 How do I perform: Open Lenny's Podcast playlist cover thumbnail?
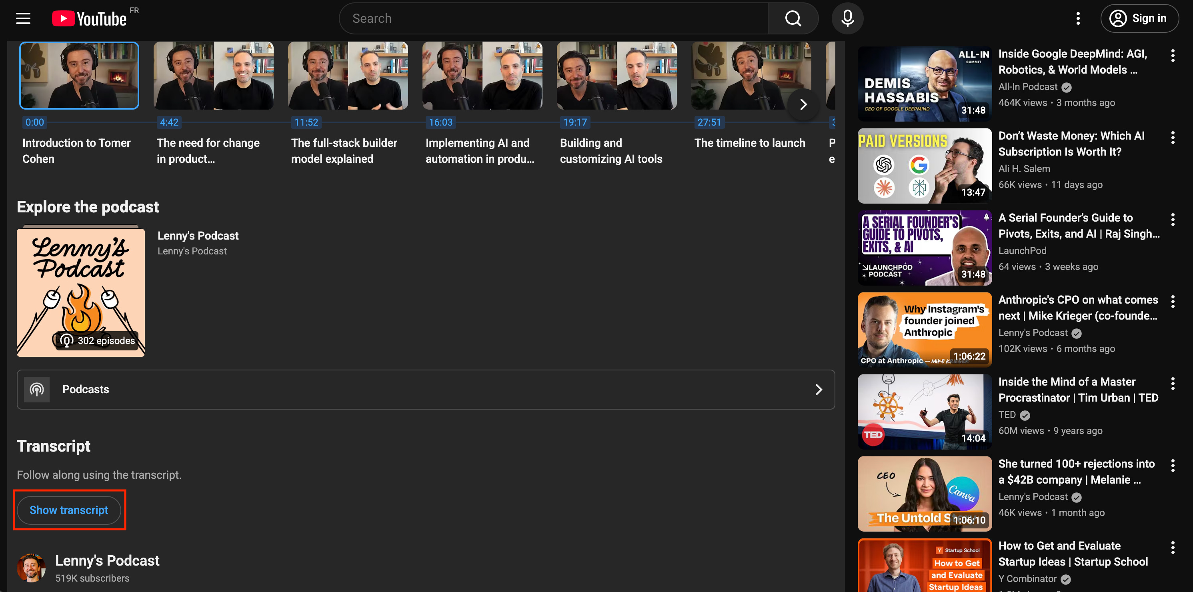pyautogui.click(x=80, y=292)
